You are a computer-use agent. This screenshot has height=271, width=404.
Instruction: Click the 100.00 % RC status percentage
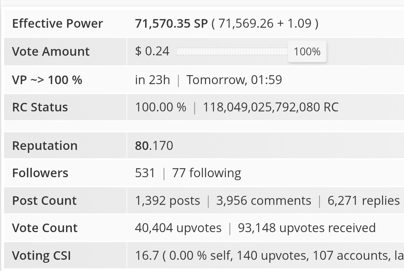pyautogui.click(x=160, y=107)
